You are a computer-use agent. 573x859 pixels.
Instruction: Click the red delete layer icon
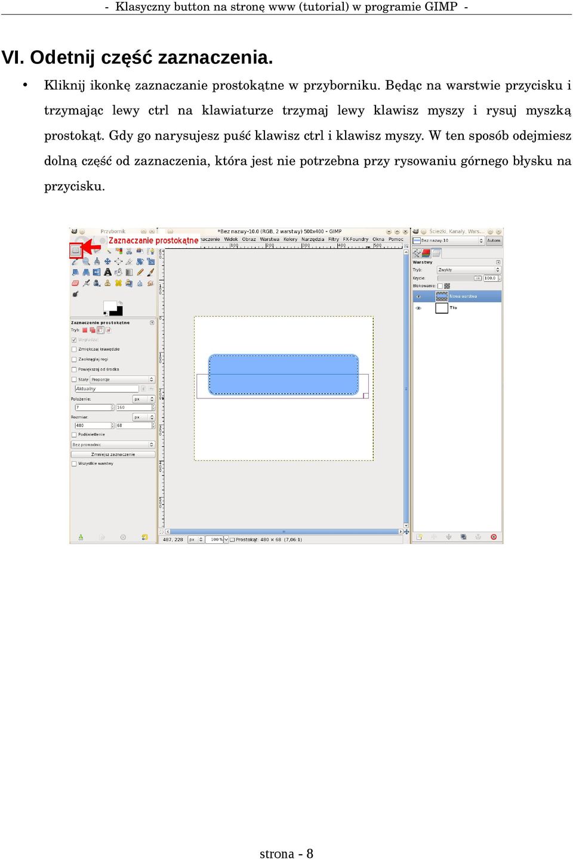(x=494, y=537)
